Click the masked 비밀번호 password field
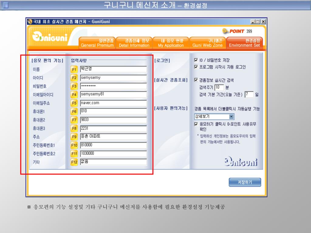Viewport: 311px width, 233px height. tap(114, 86)
